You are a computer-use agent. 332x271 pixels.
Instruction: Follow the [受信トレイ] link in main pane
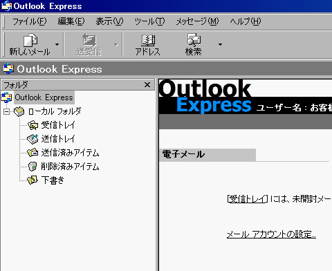248,199
